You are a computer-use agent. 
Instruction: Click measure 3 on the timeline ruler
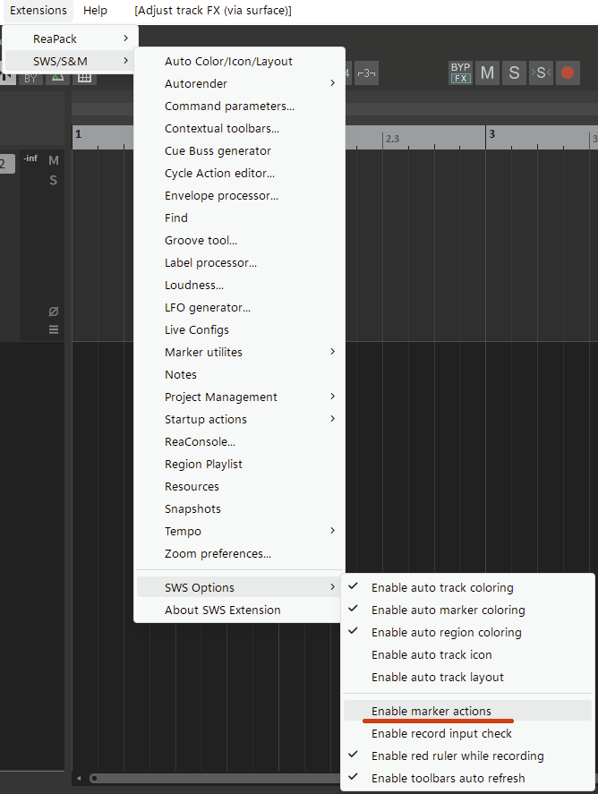(x=491, y=134)
